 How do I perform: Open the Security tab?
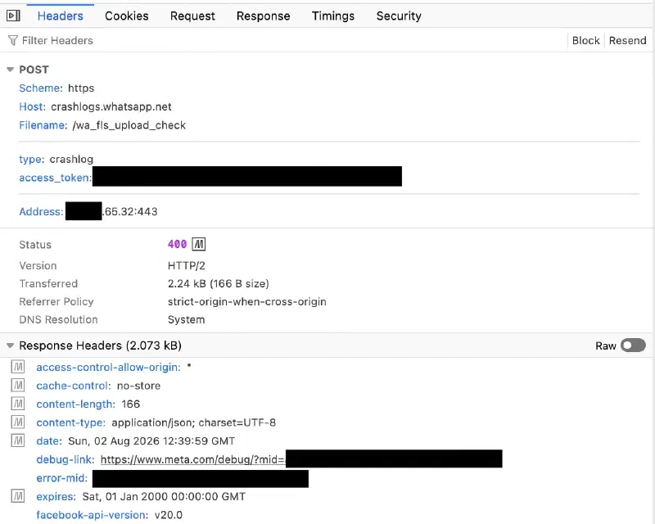click(399, 16)
